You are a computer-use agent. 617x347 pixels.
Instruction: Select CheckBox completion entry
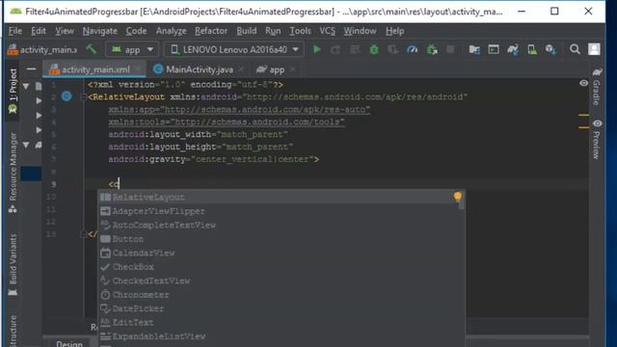282,267
